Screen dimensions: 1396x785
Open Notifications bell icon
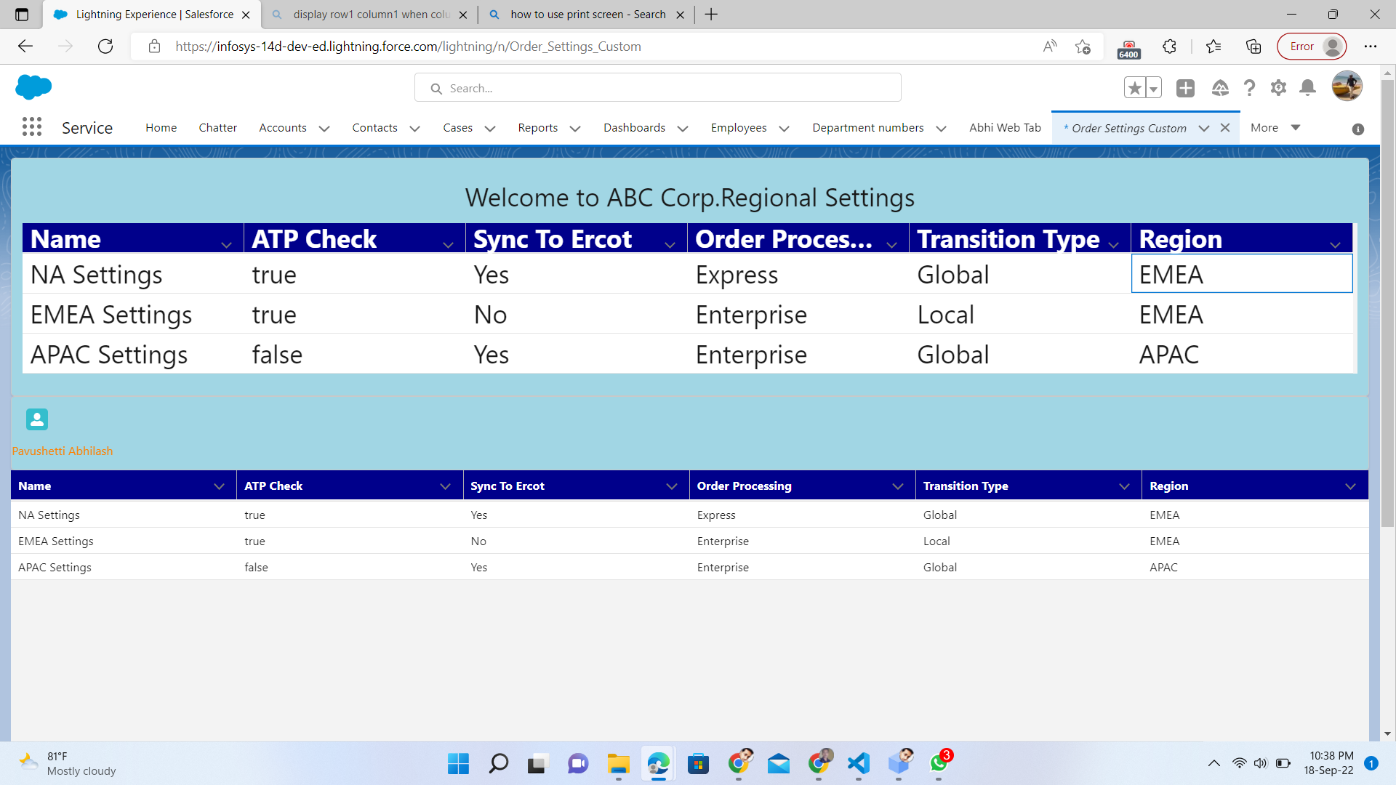point(1307,88)
